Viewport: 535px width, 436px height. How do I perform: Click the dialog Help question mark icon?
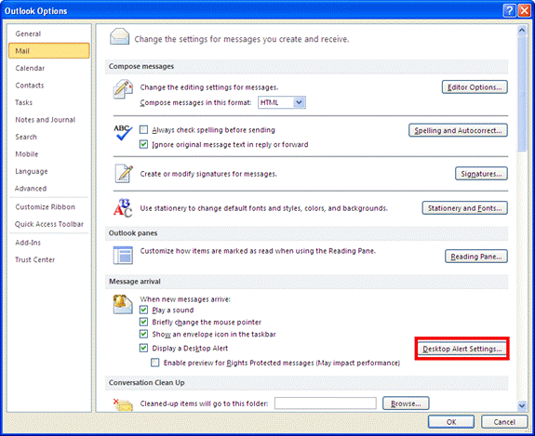(x=509, y=11)
